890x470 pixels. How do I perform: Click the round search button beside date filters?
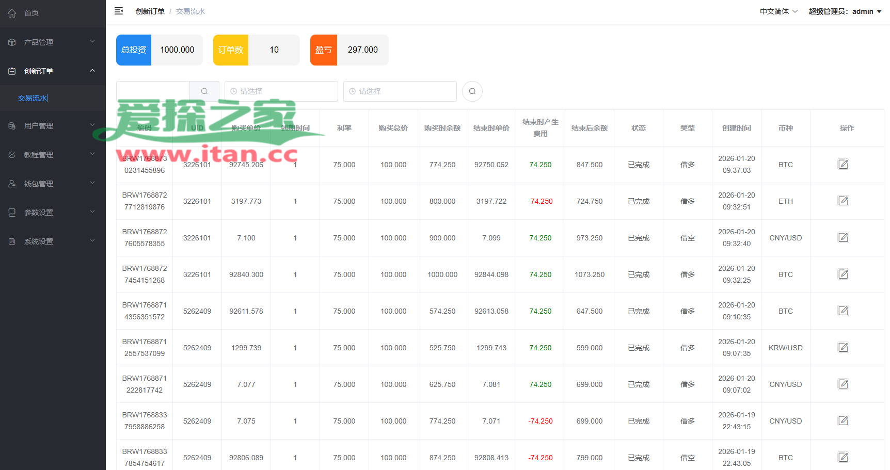472,91
